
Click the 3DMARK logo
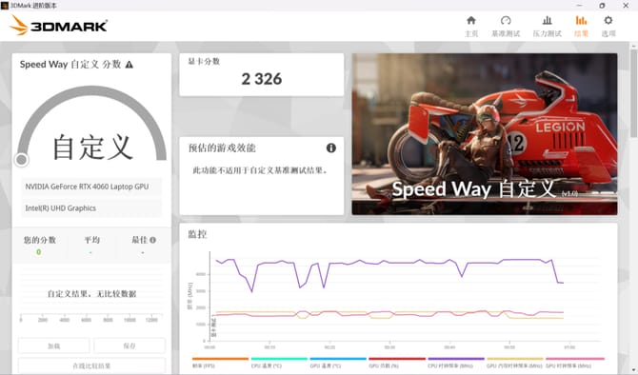coord(58,25)
